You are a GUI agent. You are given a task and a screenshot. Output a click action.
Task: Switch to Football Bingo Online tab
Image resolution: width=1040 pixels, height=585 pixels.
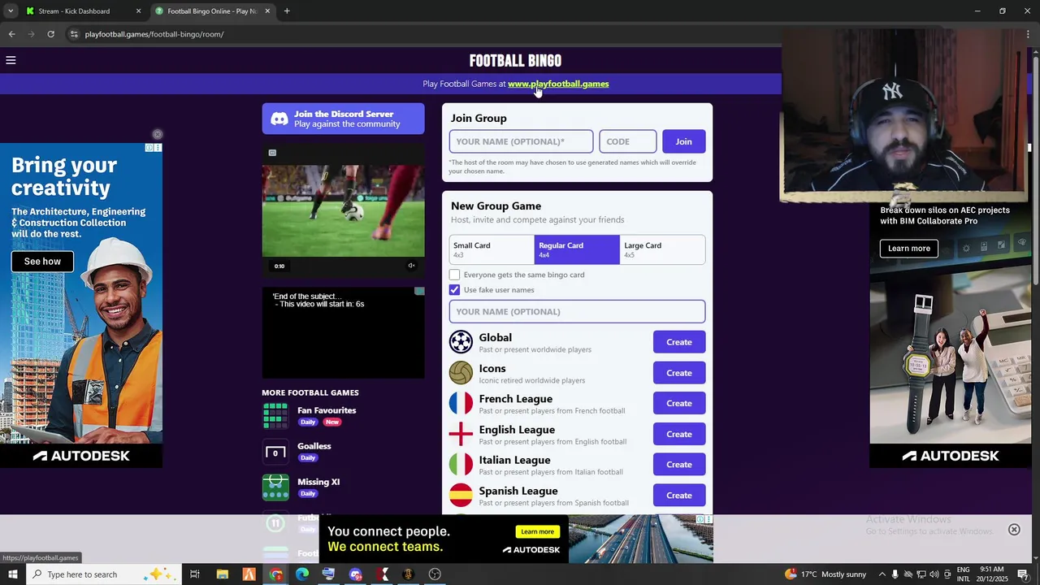click(211, 11)
